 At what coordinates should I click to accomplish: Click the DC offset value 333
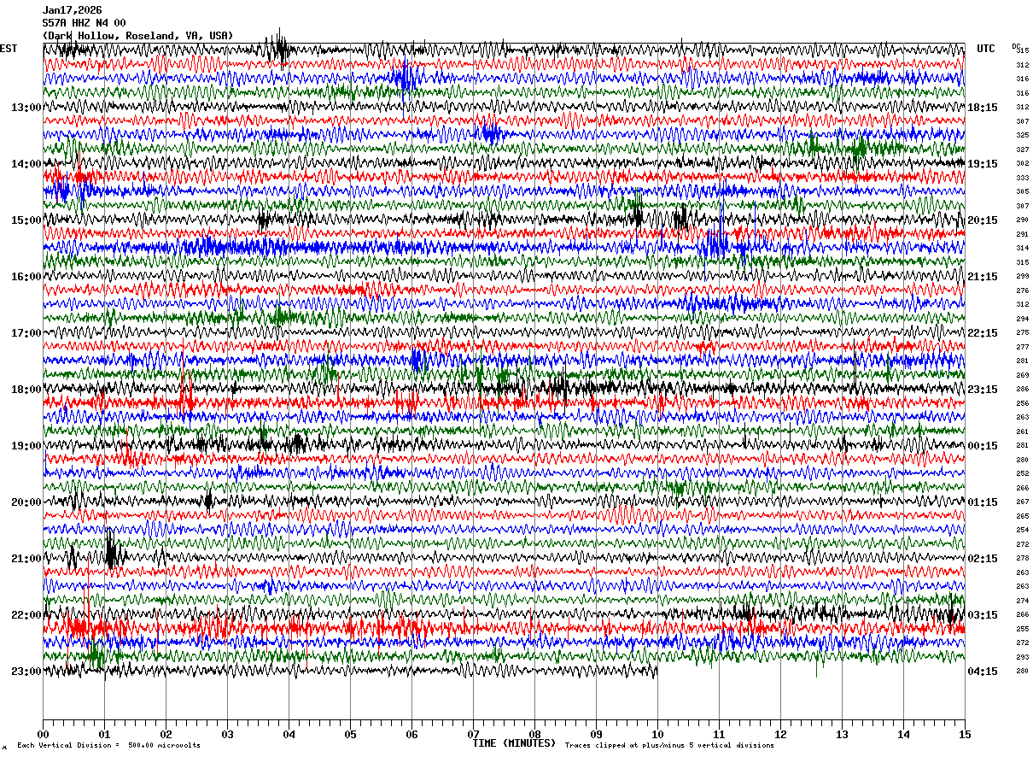coord(1022,178)
